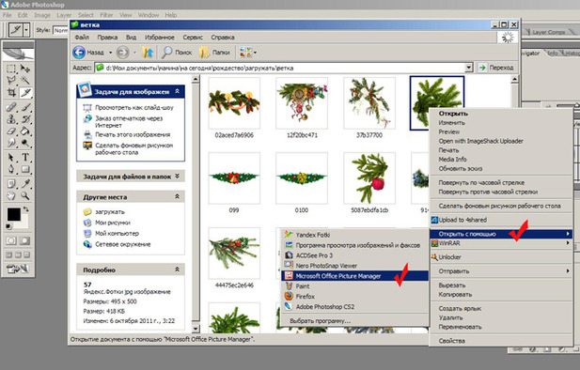Click the Поиск toolbar button
This screenshot has height=370, width=580.
point(177,53)
